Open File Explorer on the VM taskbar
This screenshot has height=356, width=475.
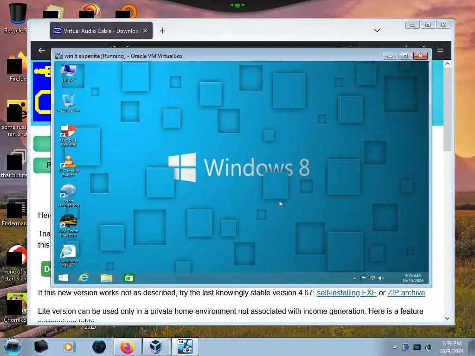(x=106, y=278)
